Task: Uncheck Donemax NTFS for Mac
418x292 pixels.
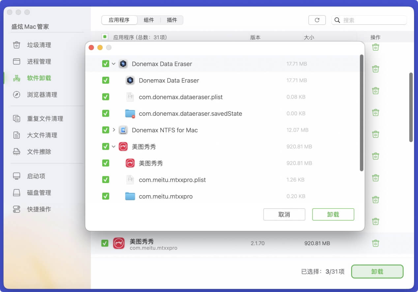Action: click(x=105, y=130)
